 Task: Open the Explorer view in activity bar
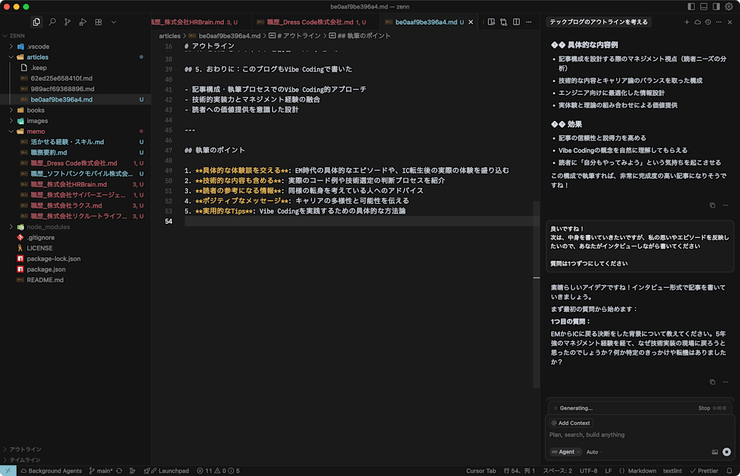coord(36,22)
